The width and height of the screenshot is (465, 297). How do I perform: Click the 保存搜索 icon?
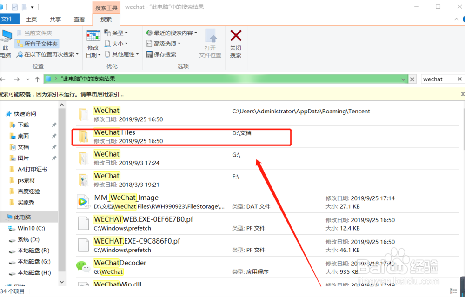click(165, 54)
